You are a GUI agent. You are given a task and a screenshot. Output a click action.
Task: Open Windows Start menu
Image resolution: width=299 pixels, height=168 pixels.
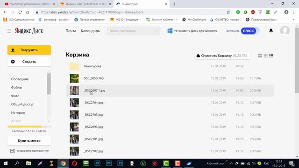click(6, 163)
